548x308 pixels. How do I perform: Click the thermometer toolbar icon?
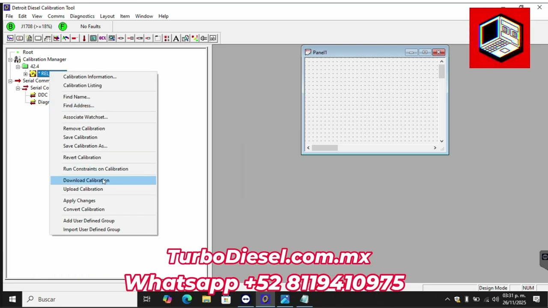pyautogui.click(x=84, y=38)
